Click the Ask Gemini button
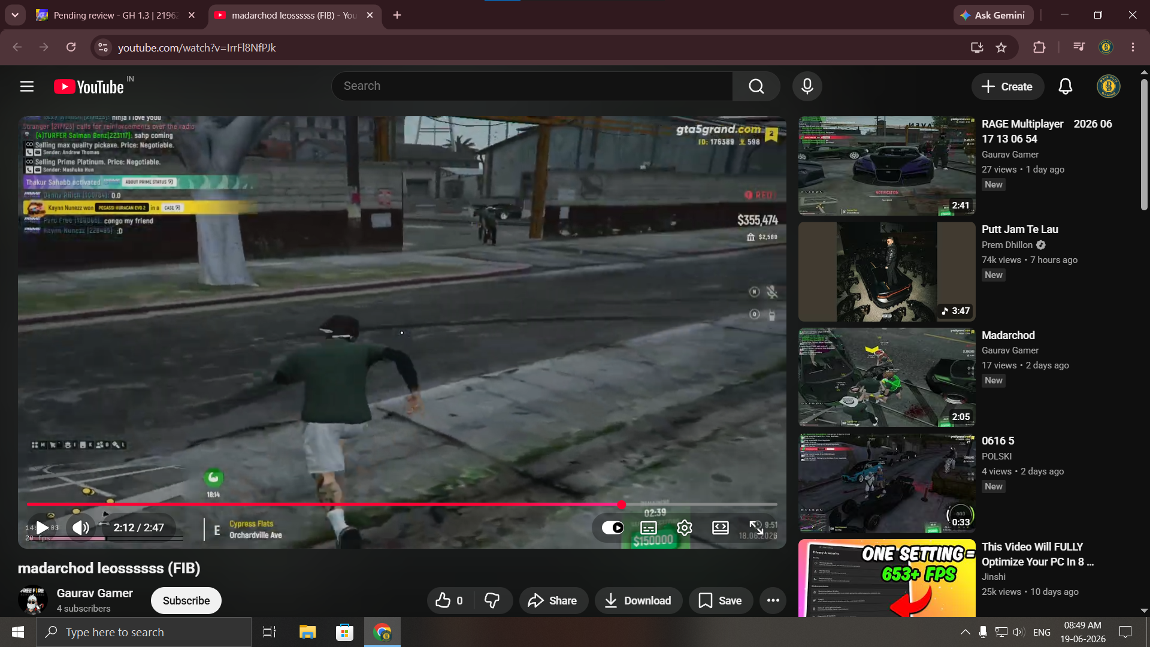1150x647 pixels. pyautogui.click(x=993, y=16)
